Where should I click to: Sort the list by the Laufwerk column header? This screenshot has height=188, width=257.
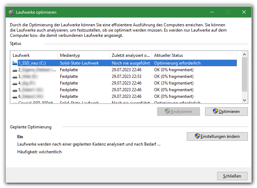coord(34,55)
